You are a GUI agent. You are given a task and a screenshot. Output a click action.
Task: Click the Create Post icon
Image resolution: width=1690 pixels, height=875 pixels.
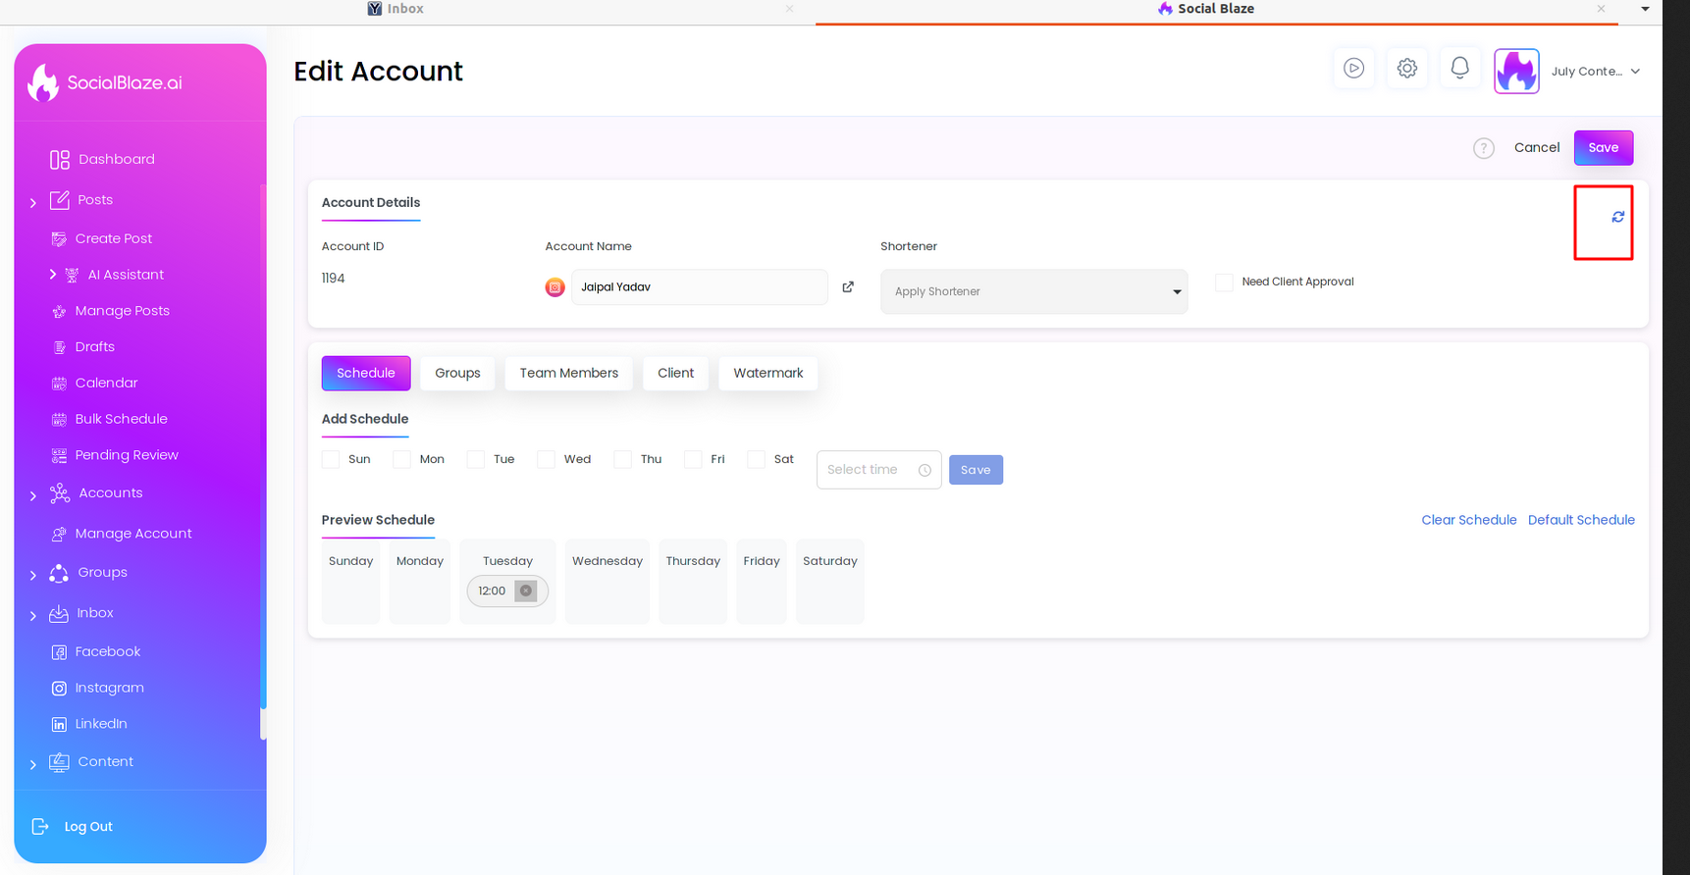point(59,238)
